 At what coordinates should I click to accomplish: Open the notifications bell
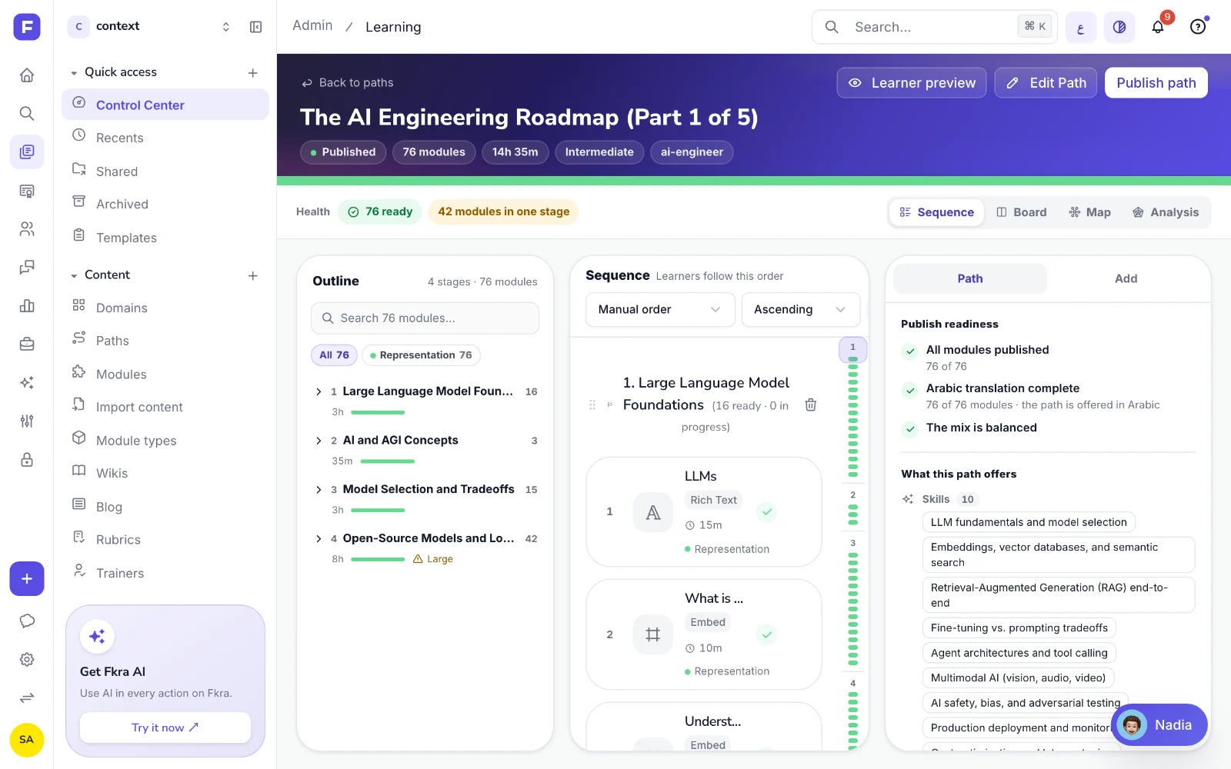tap(1158, 27)
